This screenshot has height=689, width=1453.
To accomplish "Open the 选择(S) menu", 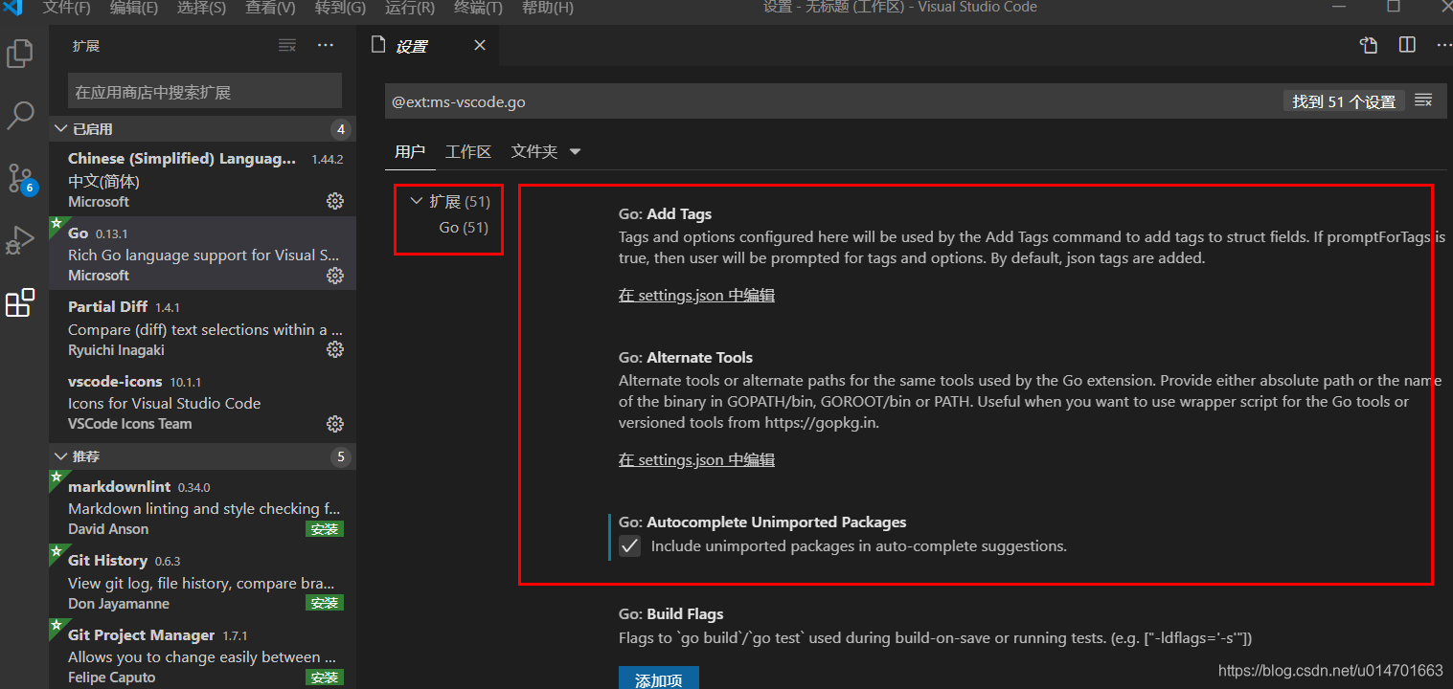I will (201, 8).
